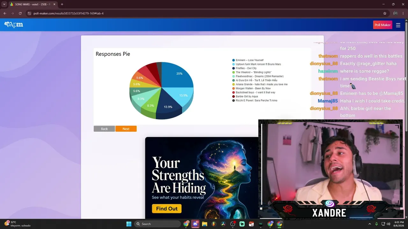View site information icon in address bar
The image size is (408, 229).
pos(29,13)
